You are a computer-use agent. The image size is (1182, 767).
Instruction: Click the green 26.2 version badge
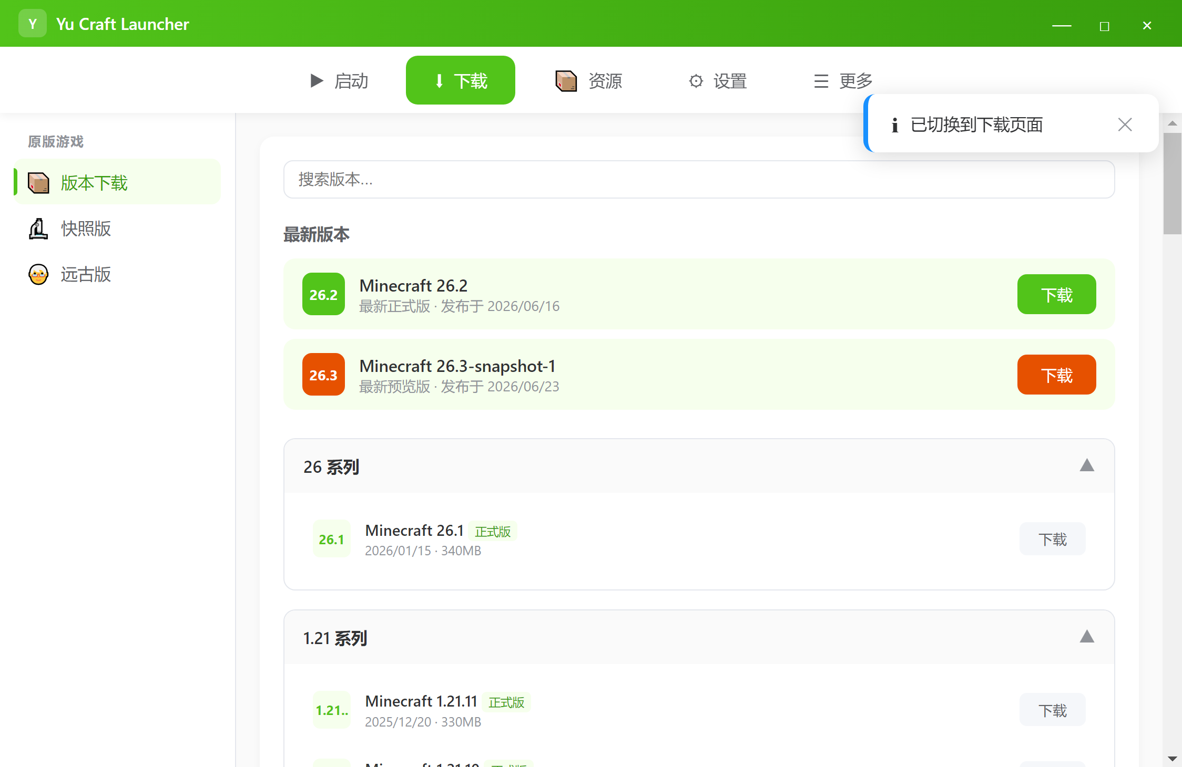coord(323,294)
